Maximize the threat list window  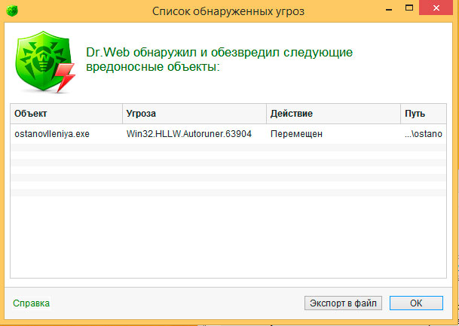(x=409, y=8)
